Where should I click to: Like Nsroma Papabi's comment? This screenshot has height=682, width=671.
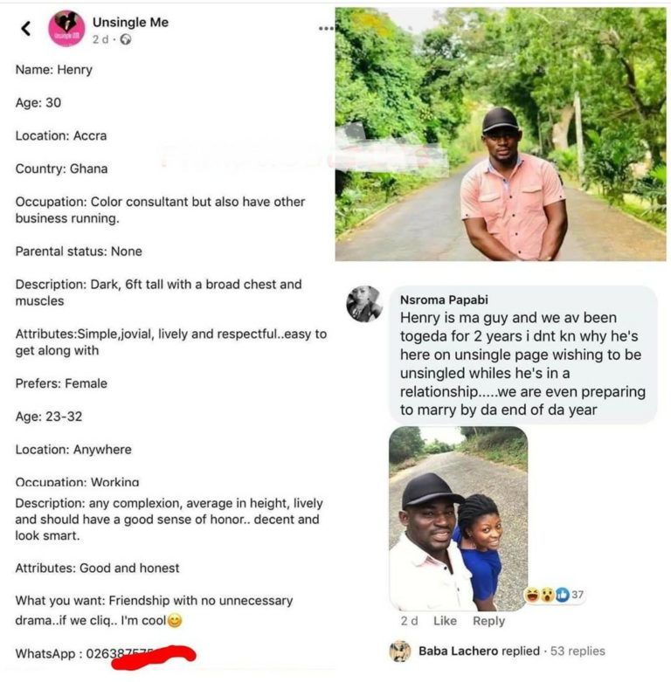pos(445,621)
